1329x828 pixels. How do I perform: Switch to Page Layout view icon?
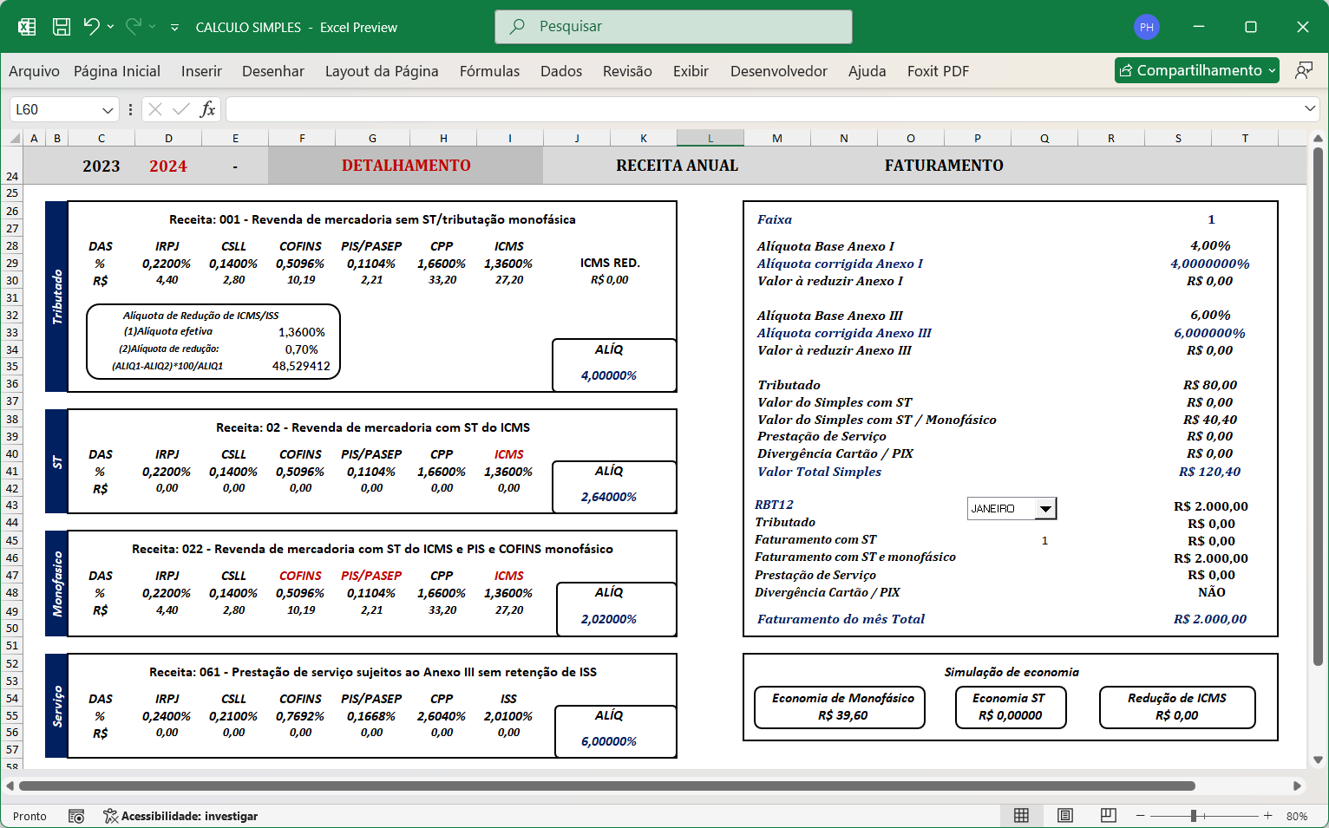1065,816
